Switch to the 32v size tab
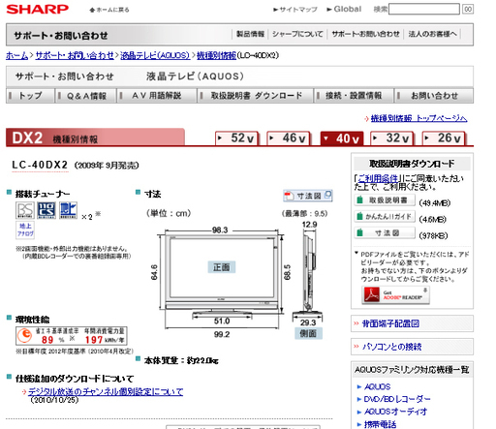496x429 pixels. pos(392,138)
